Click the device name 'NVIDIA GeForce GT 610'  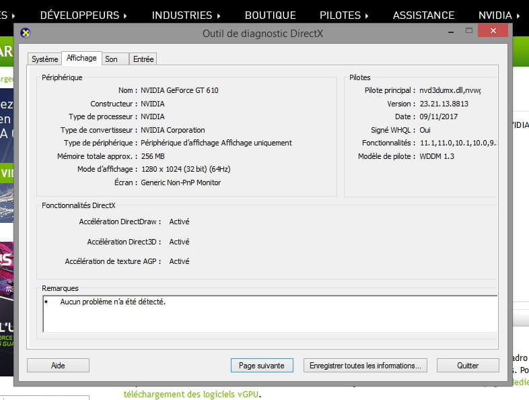[x=180, y=90]
